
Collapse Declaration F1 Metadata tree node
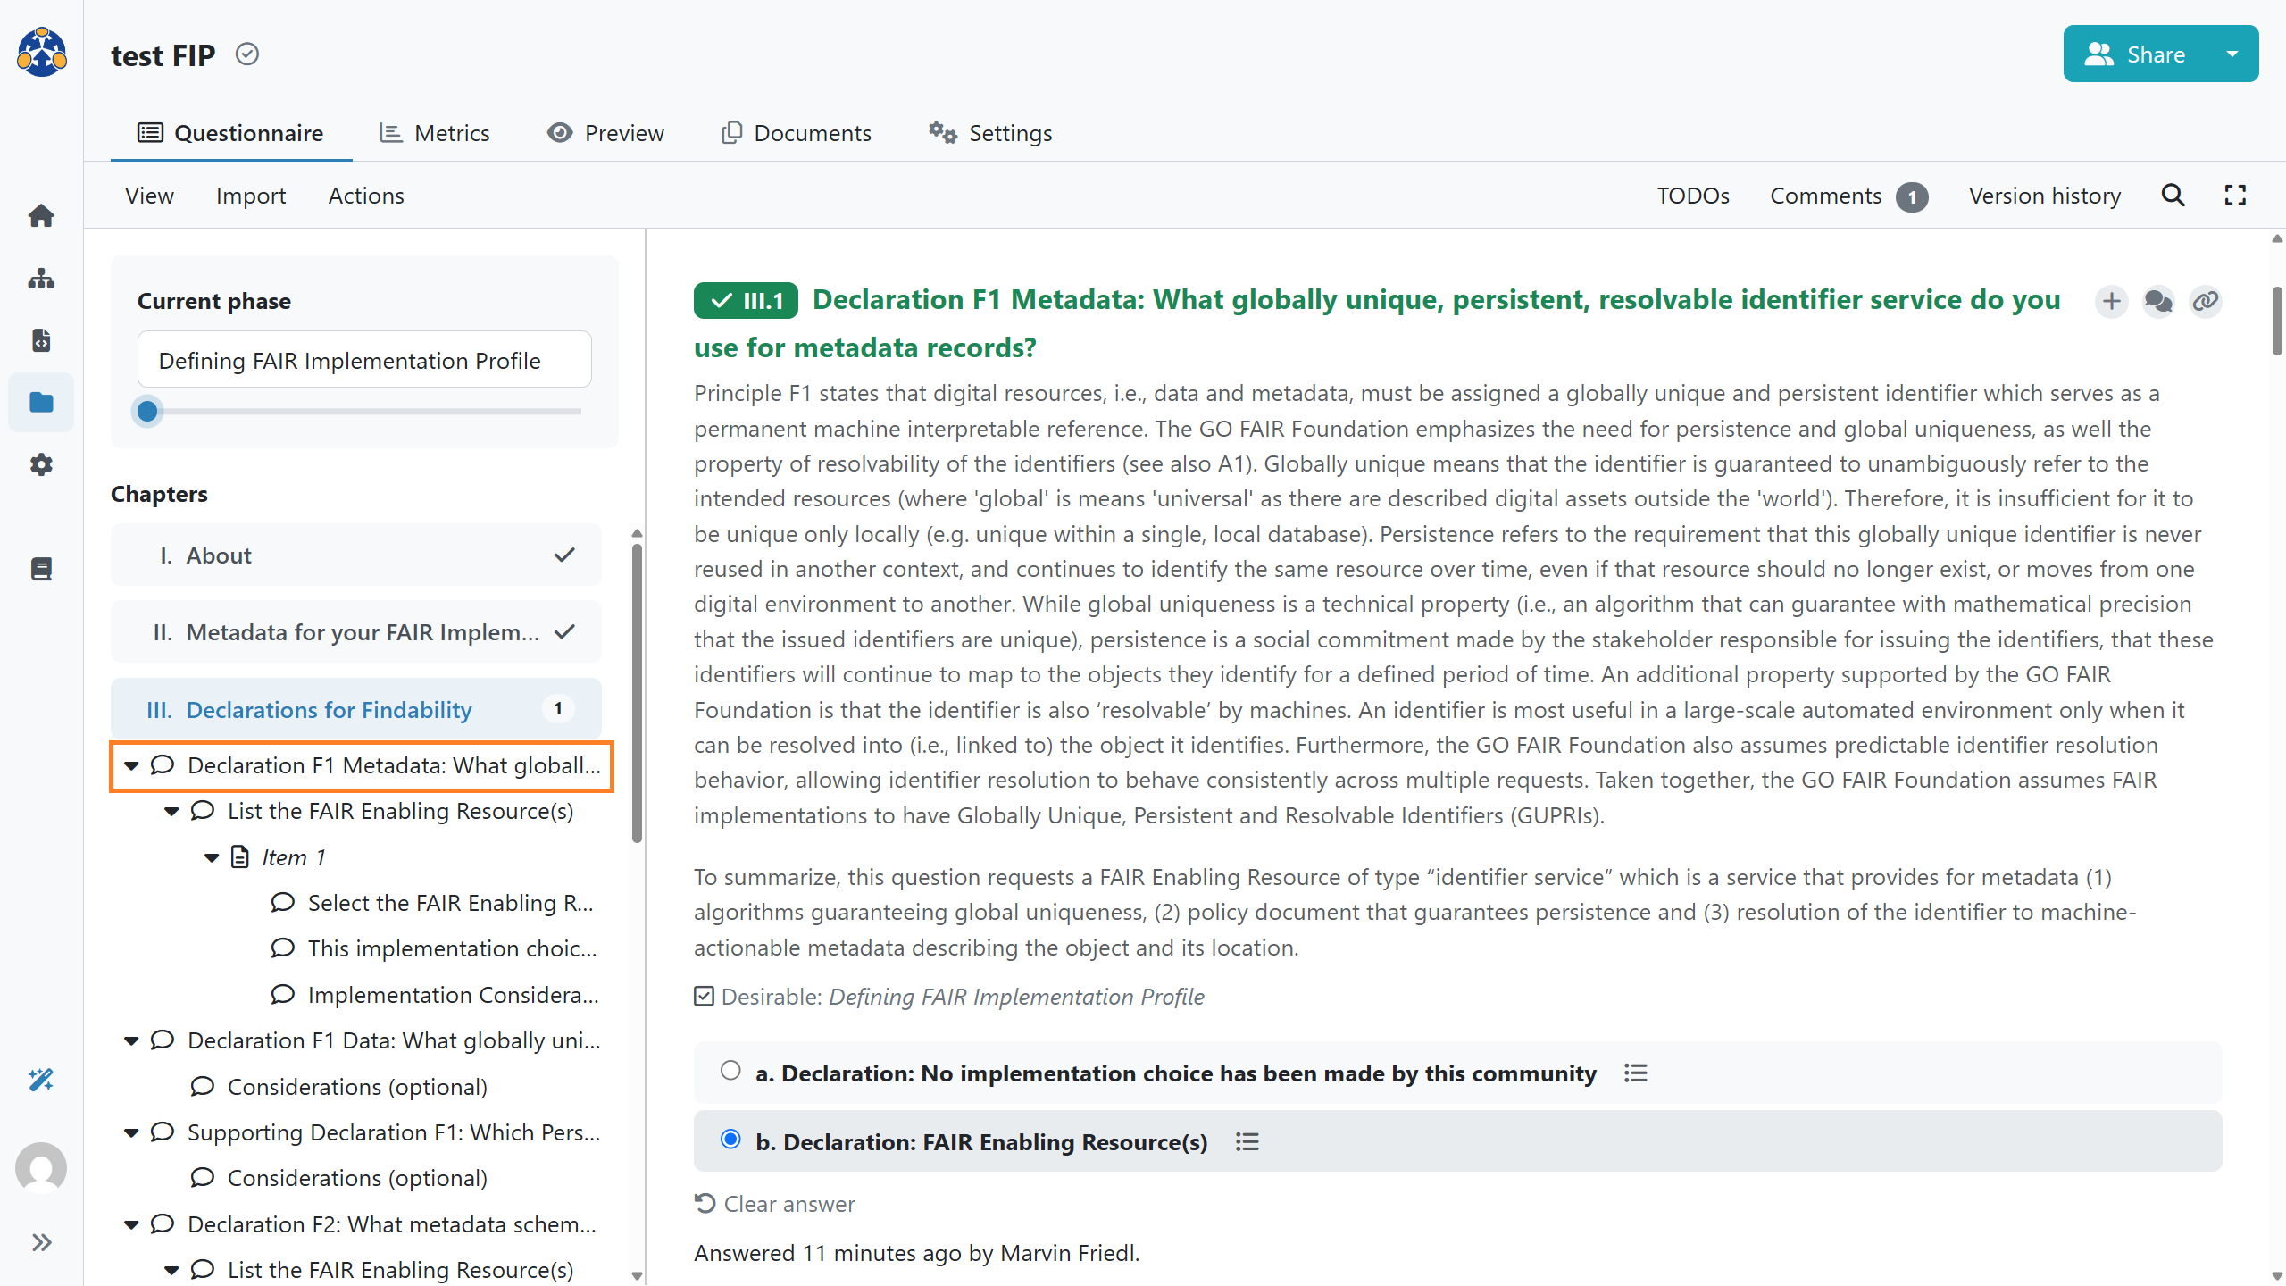coord(131,765)
